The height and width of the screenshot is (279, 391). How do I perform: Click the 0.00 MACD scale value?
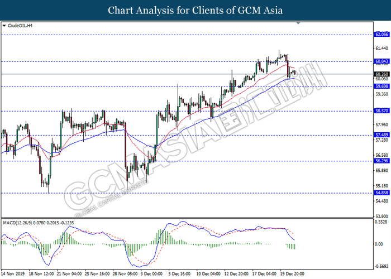click(x=379, y=244)
